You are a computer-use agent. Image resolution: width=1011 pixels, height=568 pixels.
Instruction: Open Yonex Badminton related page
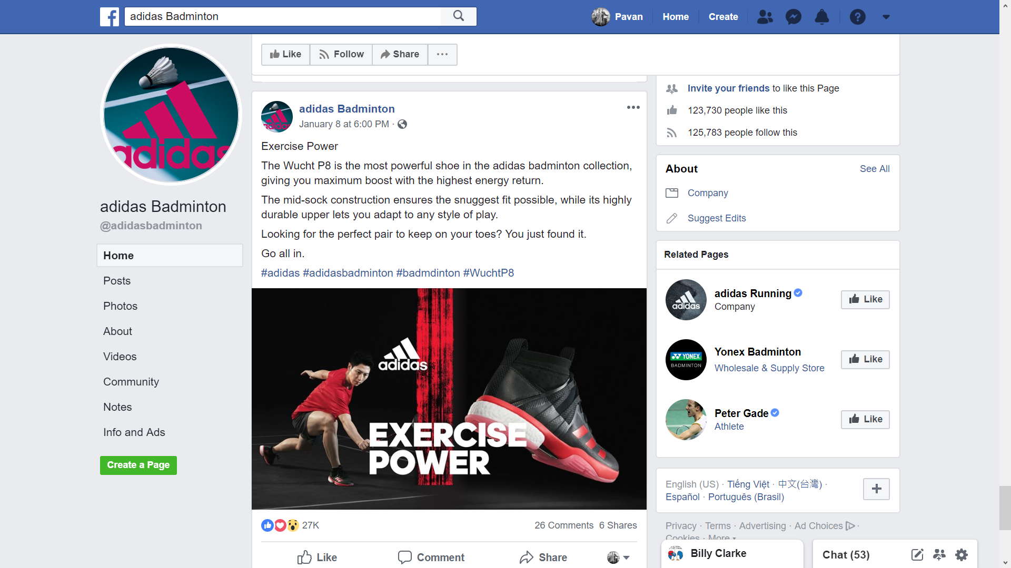[757, 352]
